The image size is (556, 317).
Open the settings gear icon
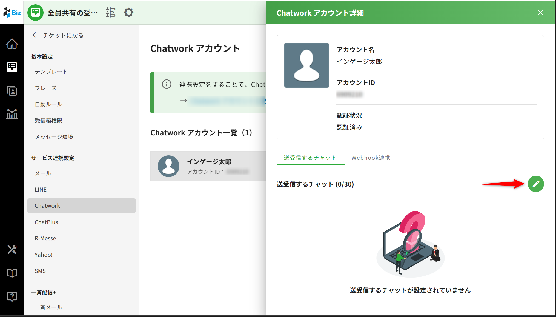coord(128,13)
